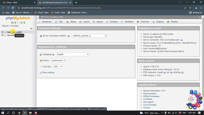This screenshot has height=115, width=204.
Task: Open the Import tab
Action: coord(98,22)
